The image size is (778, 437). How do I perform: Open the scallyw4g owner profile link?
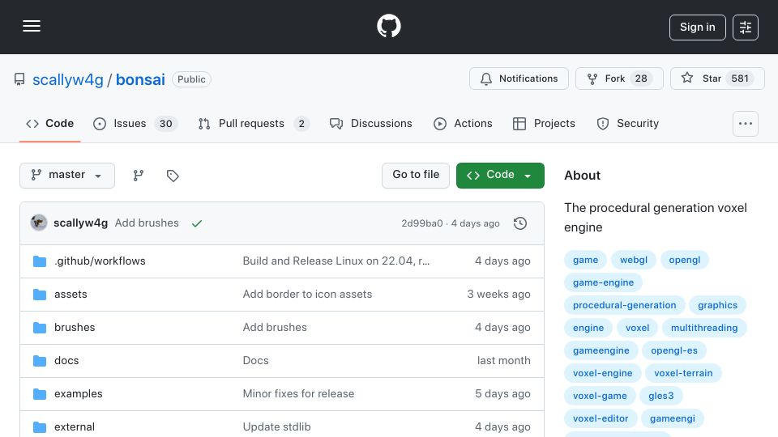68,79
